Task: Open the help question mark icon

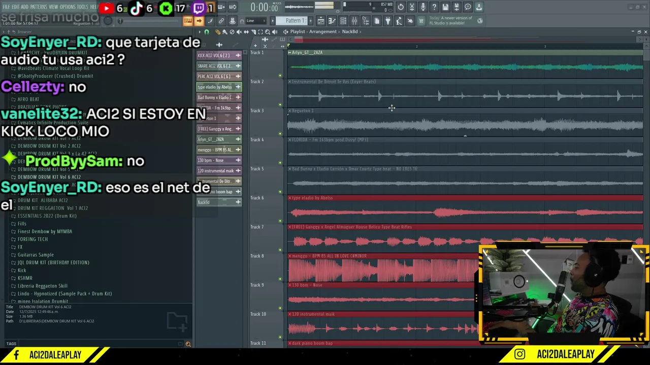Action: tap(434, 7)
